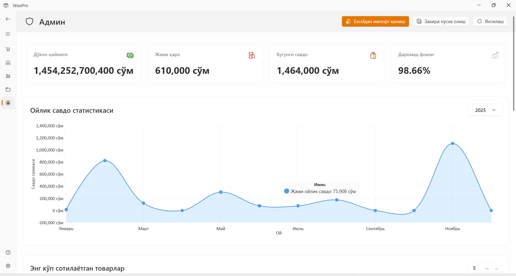The width and height of the screenshot is (516, 276).
Task: Click the vertical scrollbar on right edge
Action: coord(514,64)
